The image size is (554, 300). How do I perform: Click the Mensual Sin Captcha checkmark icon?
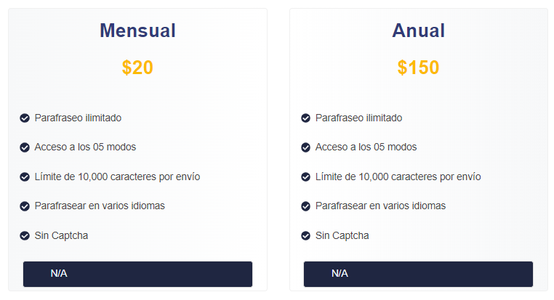(25, 235)
